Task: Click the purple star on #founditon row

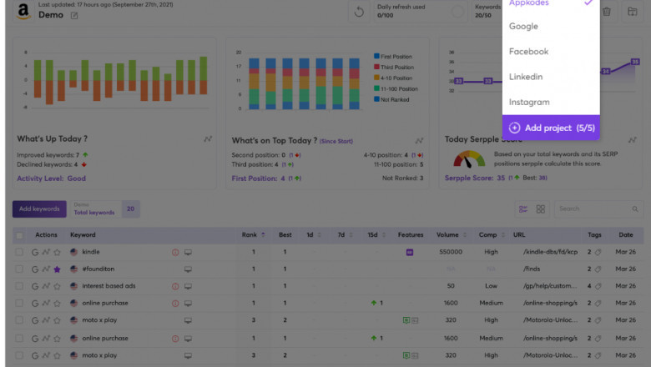Action: [x=57, y=269]
